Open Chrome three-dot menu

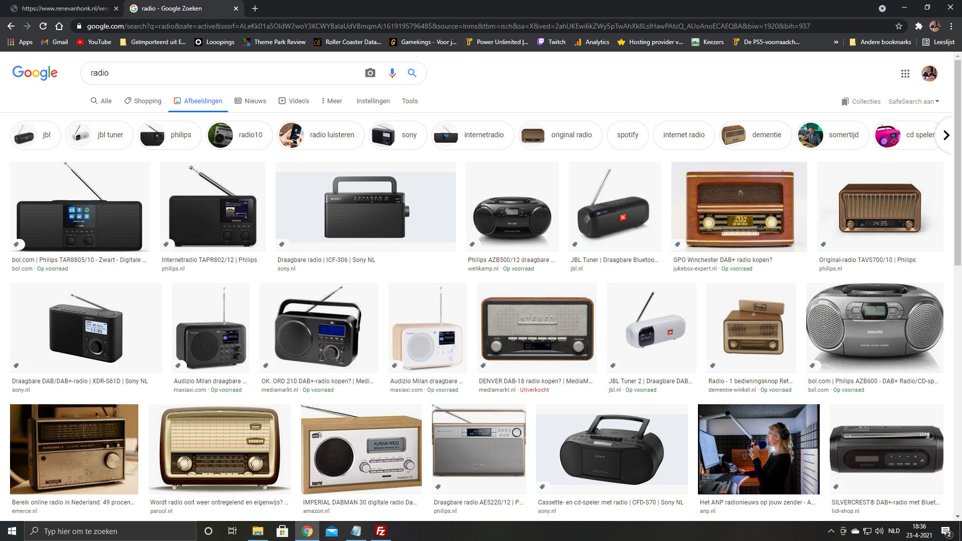(951, 26)
